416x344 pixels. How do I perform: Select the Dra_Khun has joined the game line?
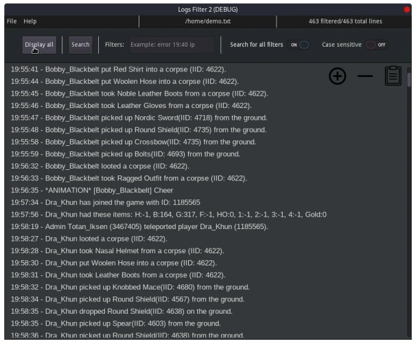105,202
